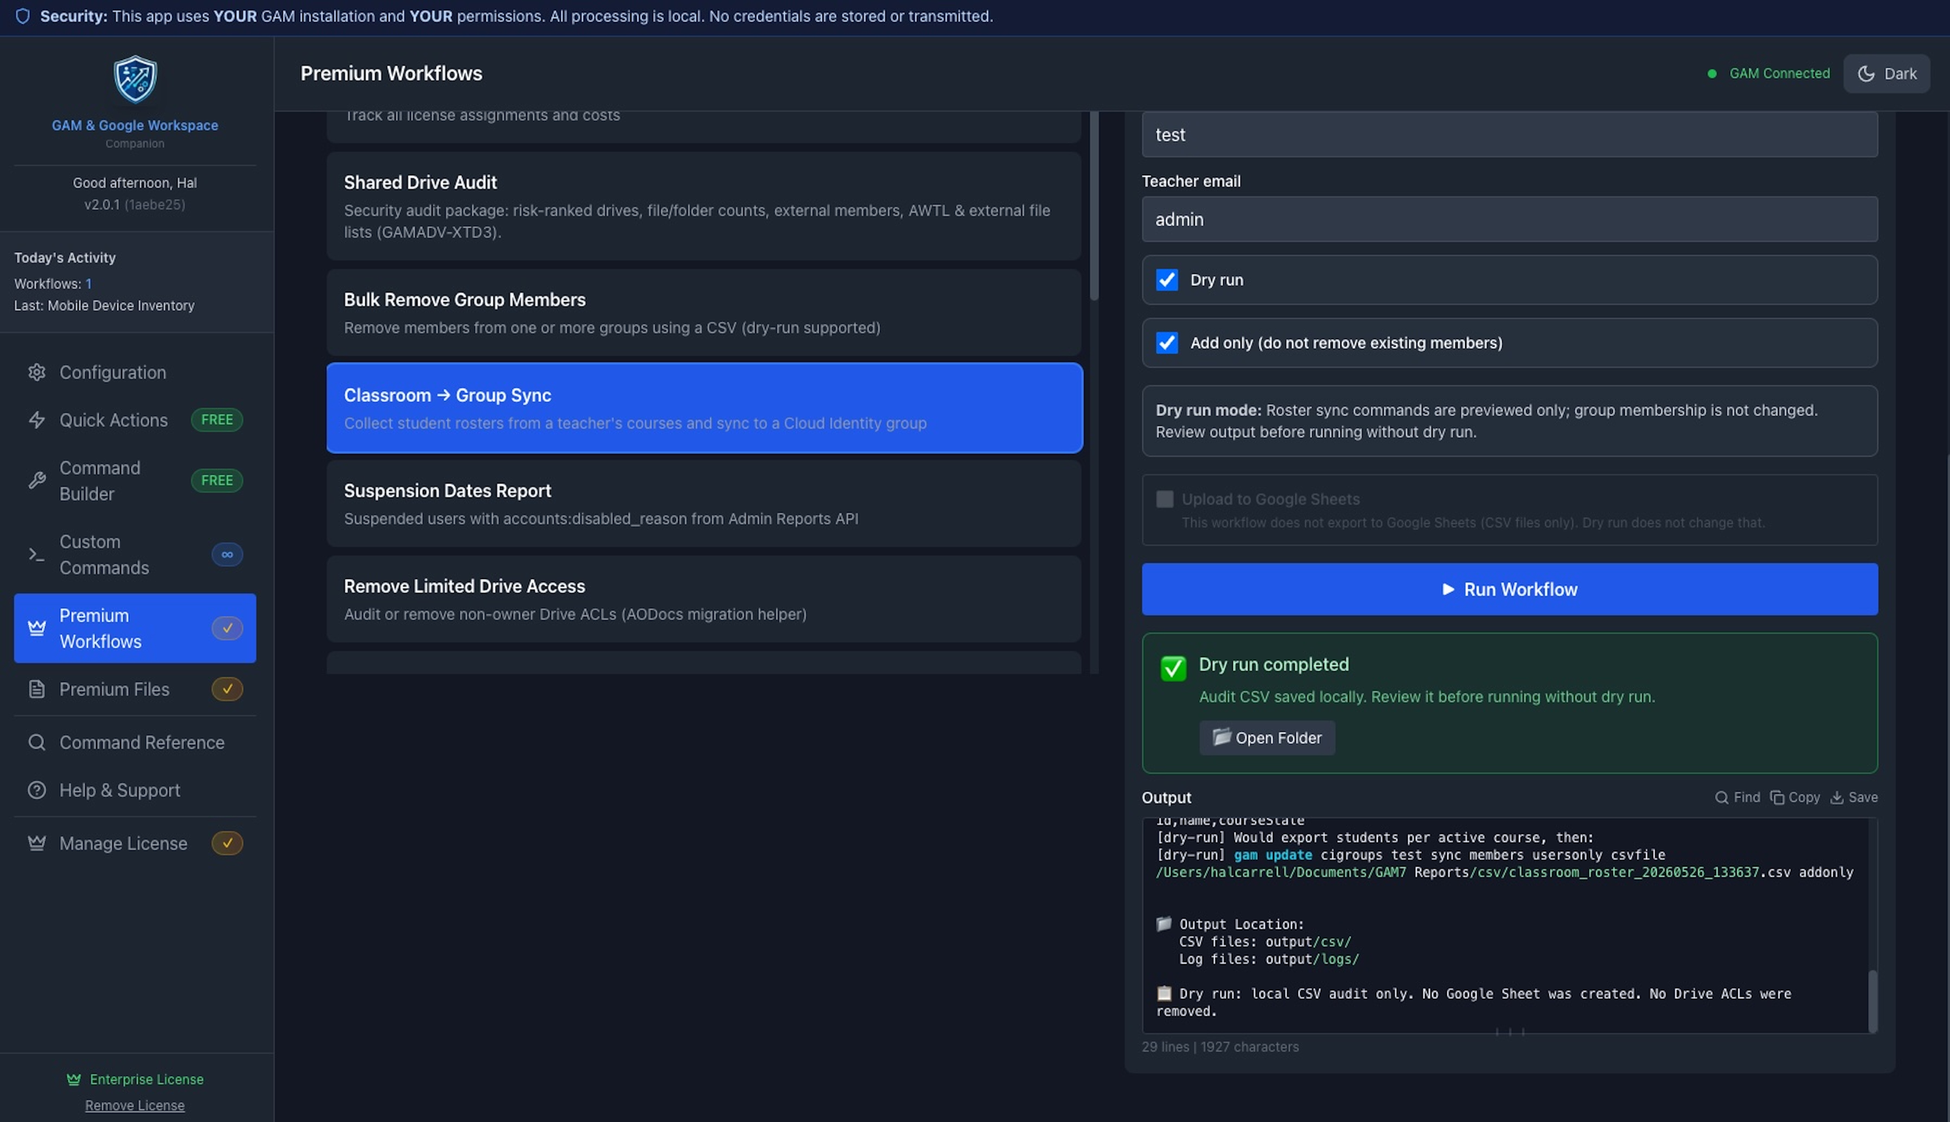
Task: Click the output resize grip at bottom
Action: (x=1509, y=1032)
